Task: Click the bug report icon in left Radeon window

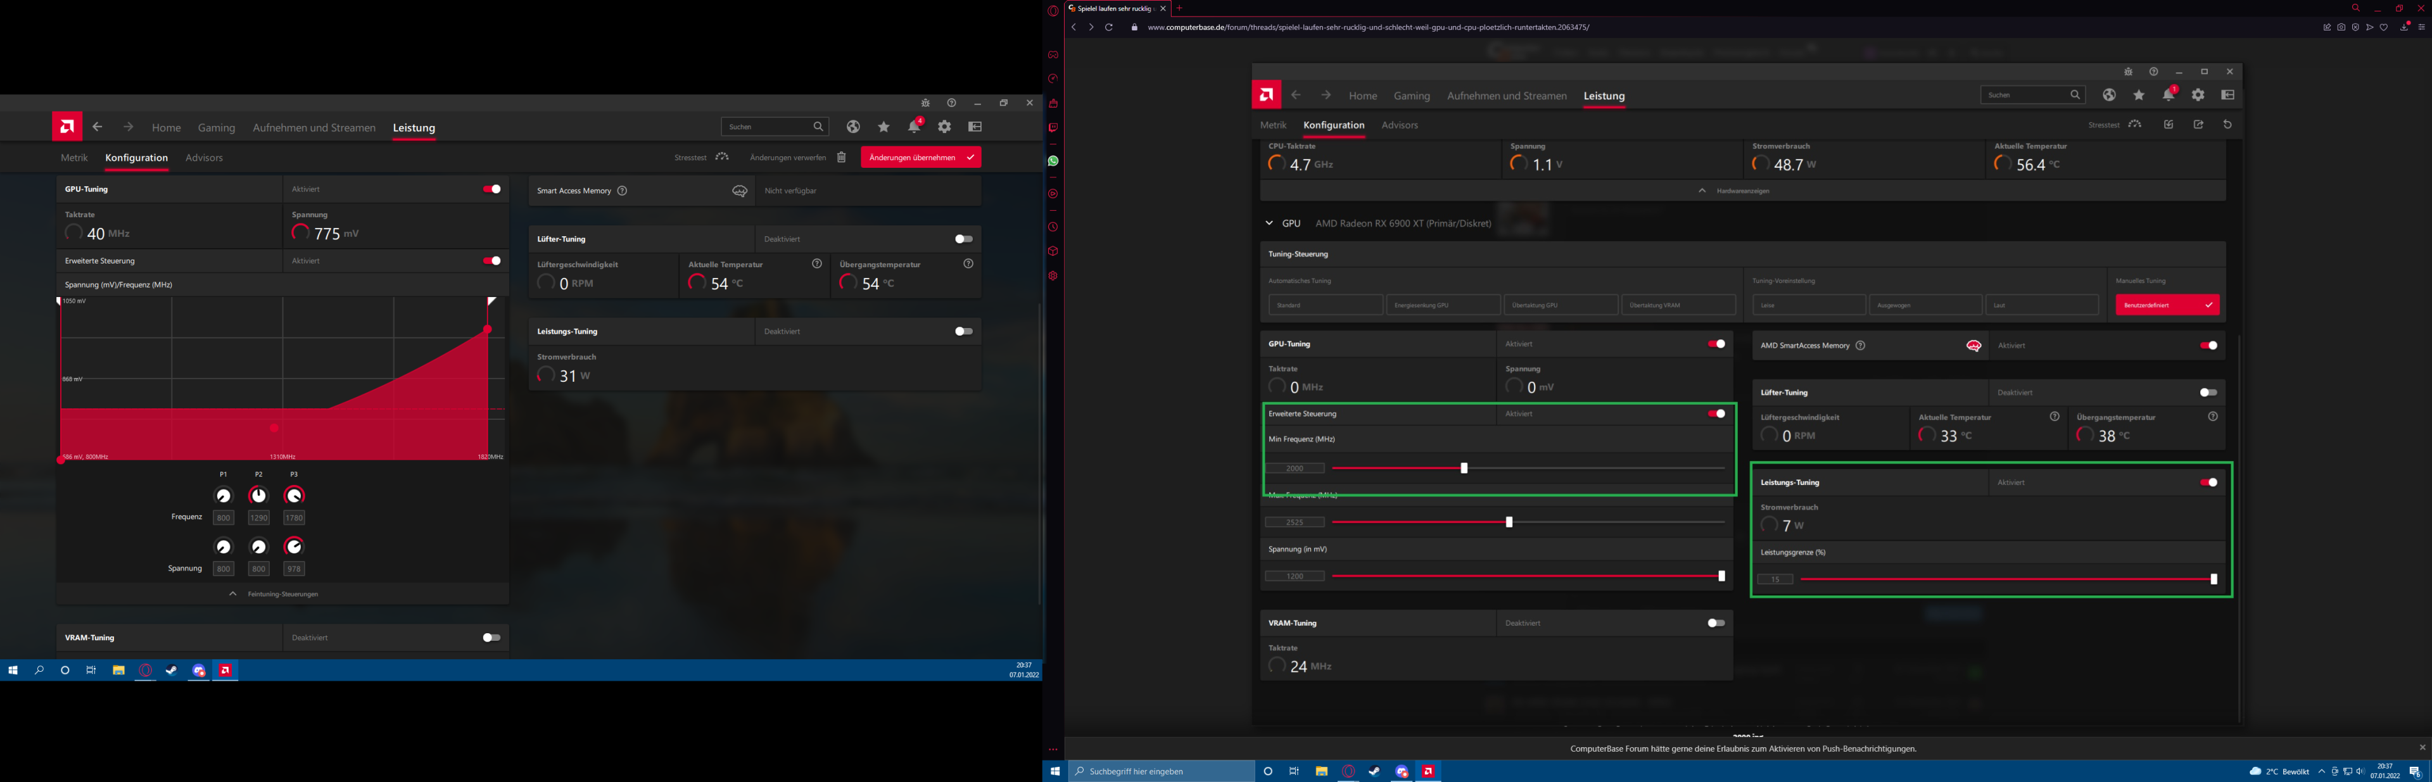Action: (925, 103)
